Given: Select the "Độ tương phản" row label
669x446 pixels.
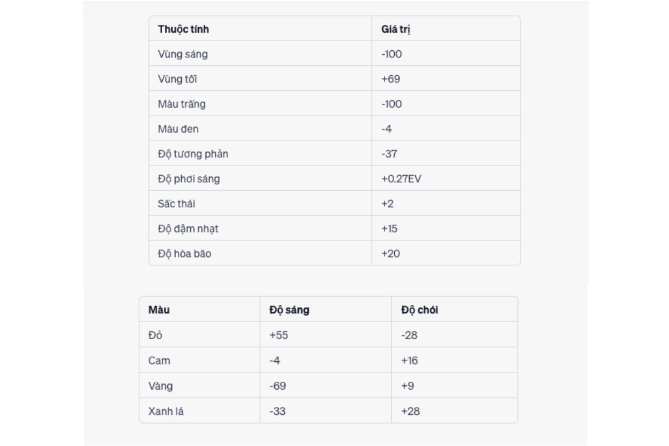Looking at the screenshot, I should pyautogui.click(x=193, y=154).
